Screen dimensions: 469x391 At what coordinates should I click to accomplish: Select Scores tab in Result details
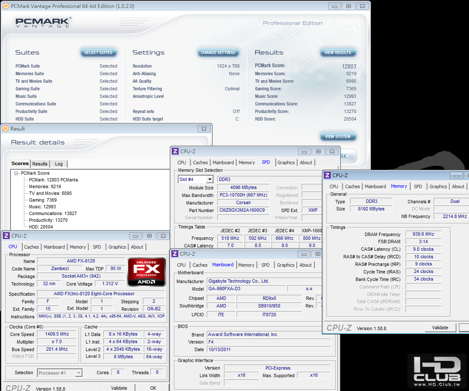click(x=20, y=163)
